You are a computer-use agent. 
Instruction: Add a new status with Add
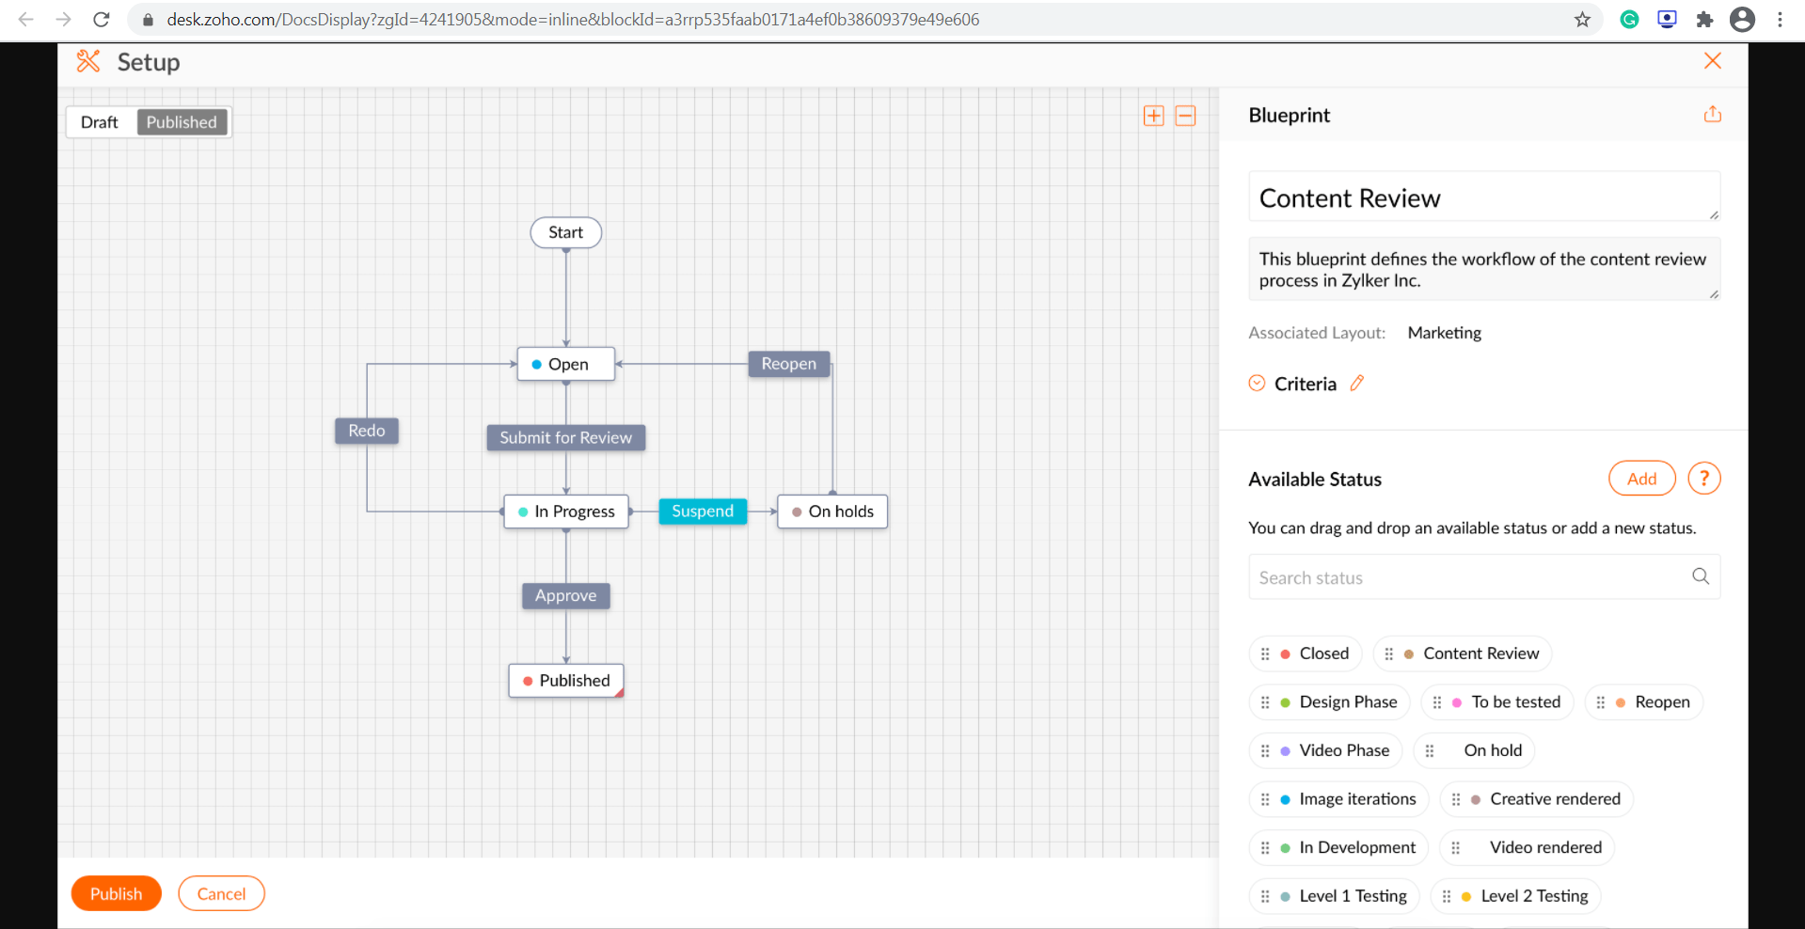click(1641, 479)
